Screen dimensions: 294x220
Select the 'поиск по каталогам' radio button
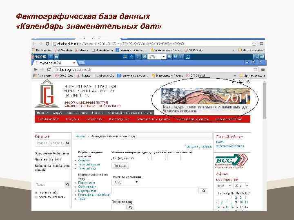tap(36, 197)
